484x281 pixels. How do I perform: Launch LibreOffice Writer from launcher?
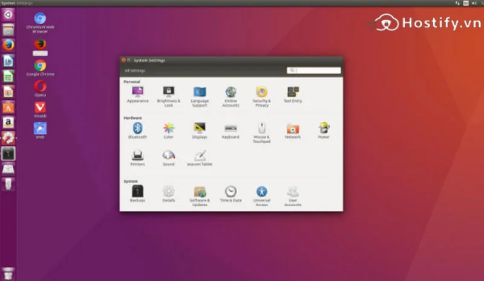click(x=8, y=61)
